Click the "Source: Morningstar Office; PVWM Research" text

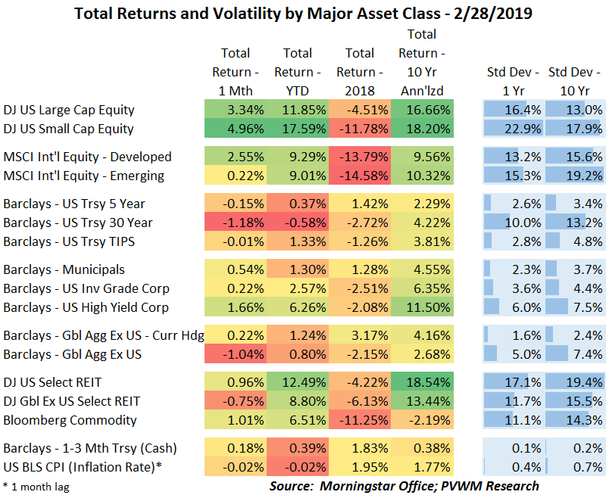click(405, 485)
